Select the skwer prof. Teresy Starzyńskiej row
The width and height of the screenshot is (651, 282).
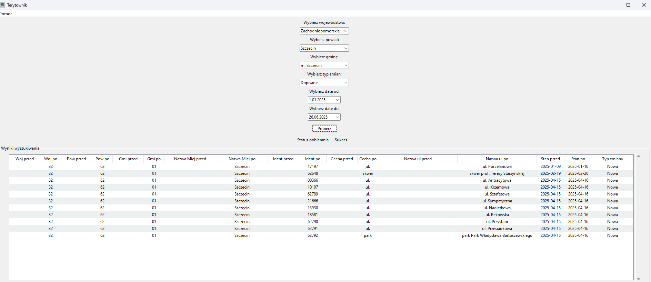(497, 173)
